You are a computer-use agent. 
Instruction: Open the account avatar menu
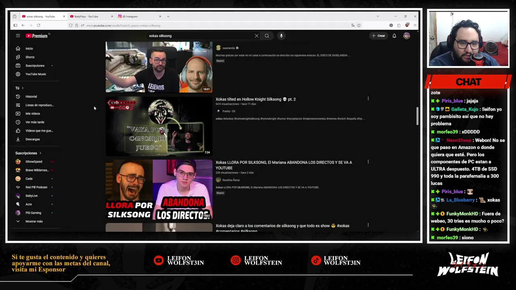coord(407,36)
